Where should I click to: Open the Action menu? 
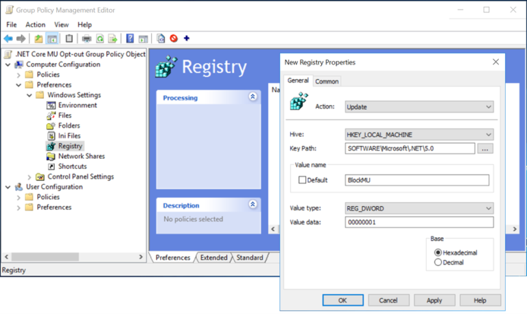[x=35, y=25]
